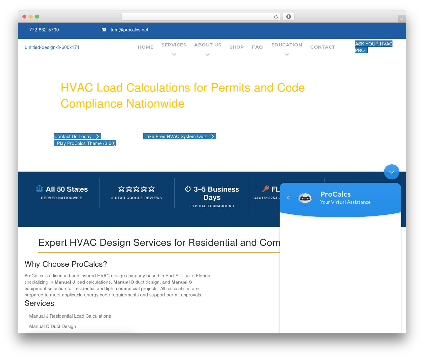Viewport: 424px width, 359px height.
Task: Click the ProCalcs robot avatar in the chat header
Action: (305, 198)
